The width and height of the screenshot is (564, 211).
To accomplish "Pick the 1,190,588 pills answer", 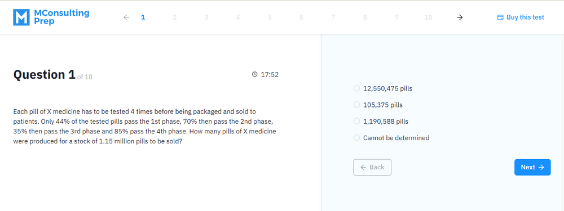I will [x=381, y=122].
